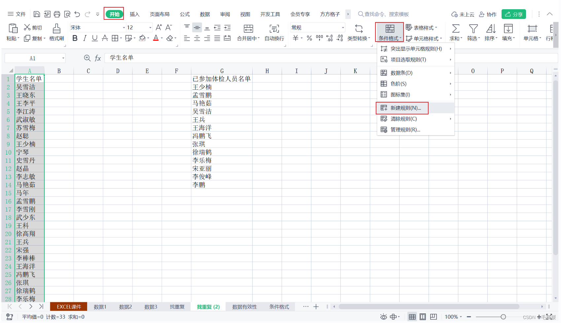
Task: Open the insert function fx dialog
Action: (98, 58)
